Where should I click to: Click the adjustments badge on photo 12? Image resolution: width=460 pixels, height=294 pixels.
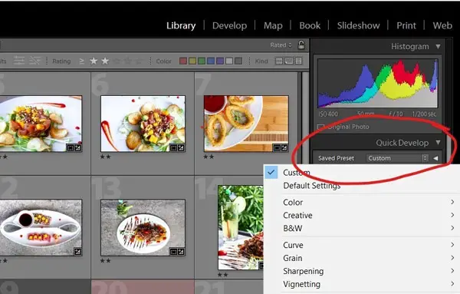click(x=77, y=252)
